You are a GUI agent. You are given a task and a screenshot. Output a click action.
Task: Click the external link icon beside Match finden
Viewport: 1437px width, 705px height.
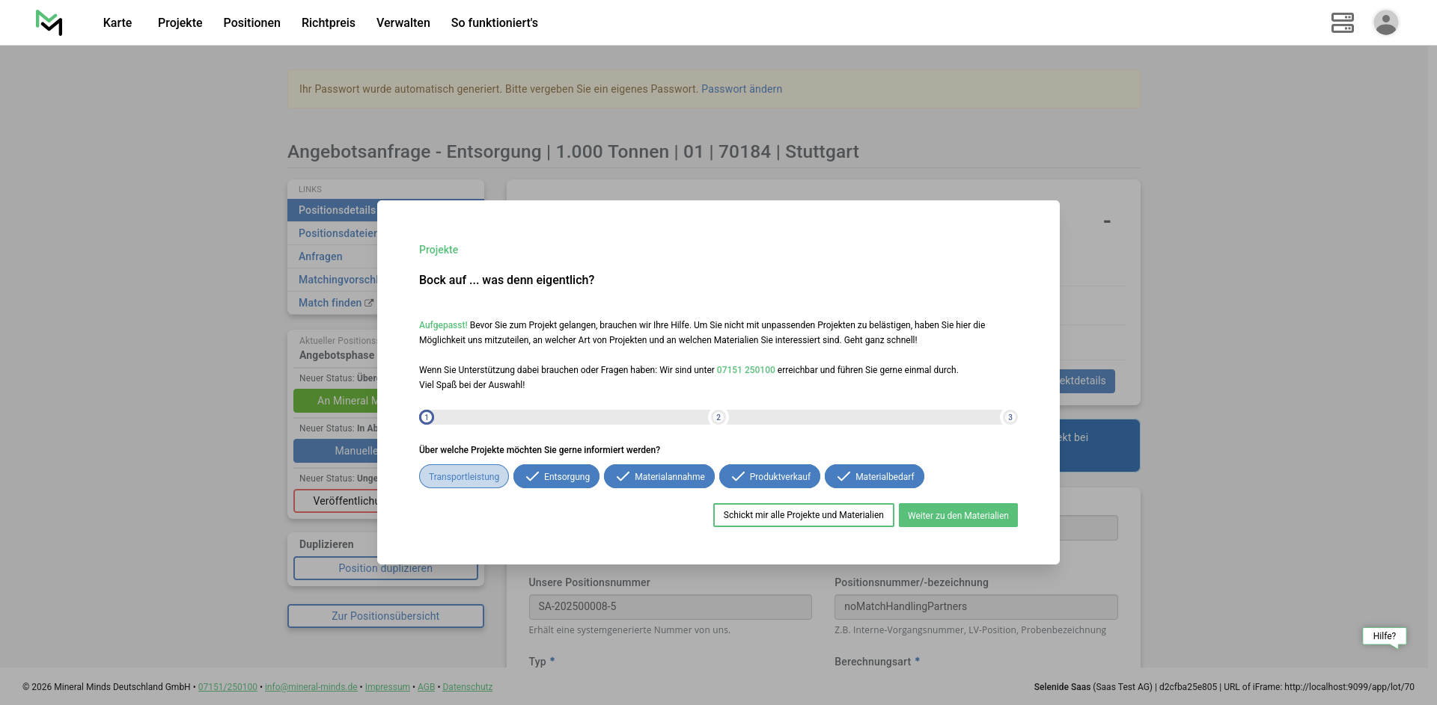[369, 303]
